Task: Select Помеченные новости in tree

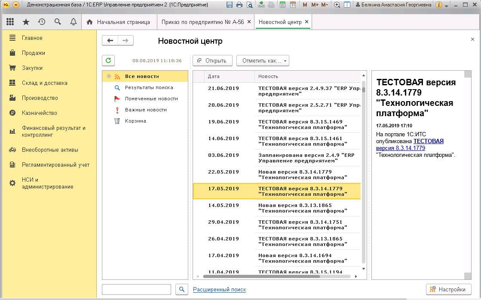Action: click(x=151, y=99)
